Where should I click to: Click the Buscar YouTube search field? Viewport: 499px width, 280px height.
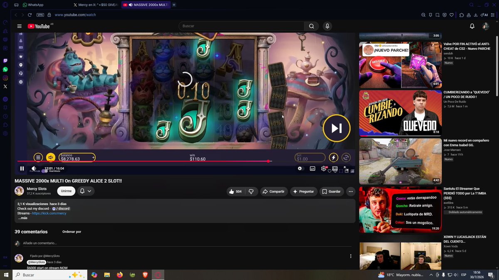tap(241, 26)
